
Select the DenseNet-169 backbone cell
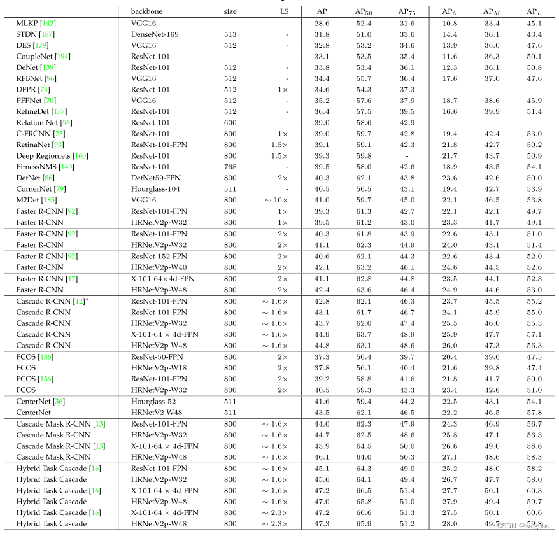[x=155, y=34]
